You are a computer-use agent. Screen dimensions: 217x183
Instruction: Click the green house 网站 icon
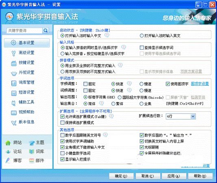click(8, 143)
